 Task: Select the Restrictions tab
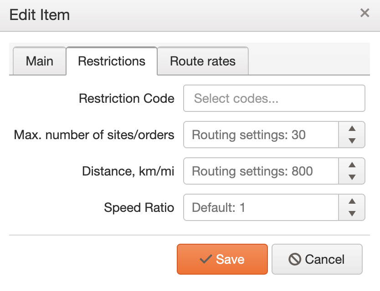[x=112, y=61]
